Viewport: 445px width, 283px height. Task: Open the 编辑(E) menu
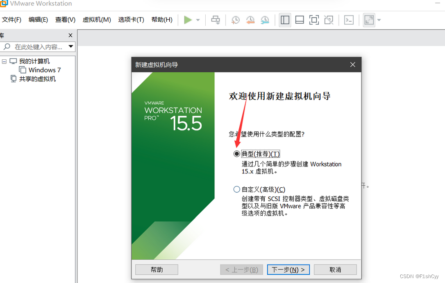(x=38, y=20)
